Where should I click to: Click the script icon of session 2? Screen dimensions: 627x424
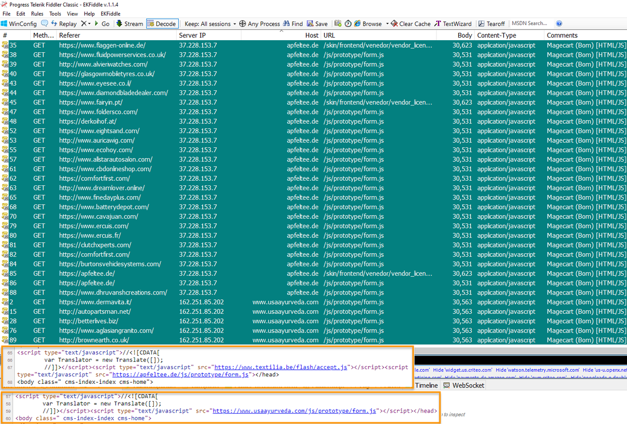5,302
